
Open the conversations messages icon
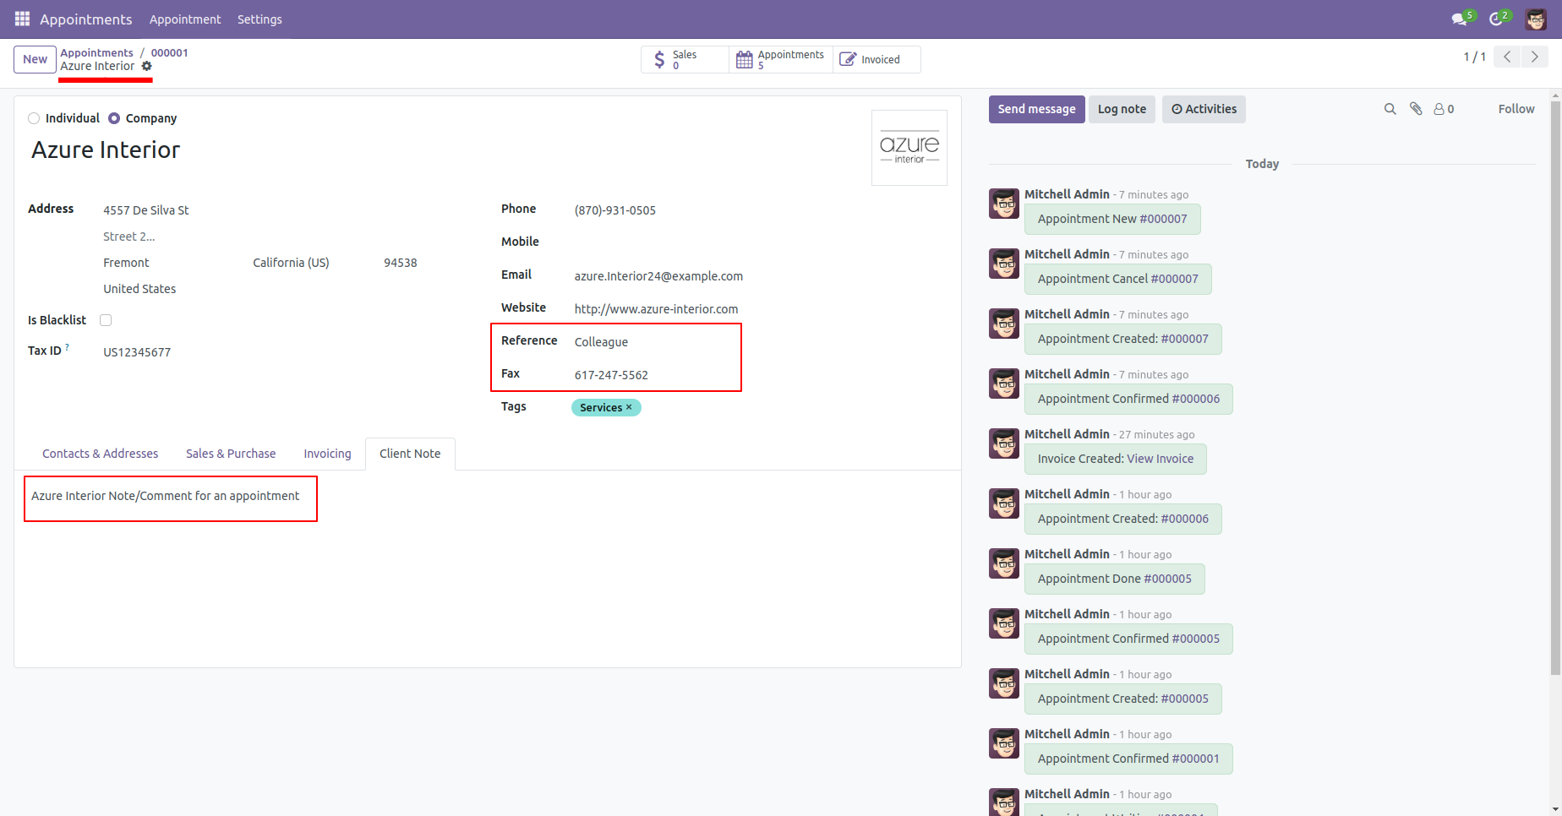point(1459,19)
